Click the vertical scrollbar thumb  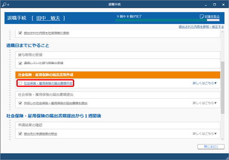(x=223, y=87)
